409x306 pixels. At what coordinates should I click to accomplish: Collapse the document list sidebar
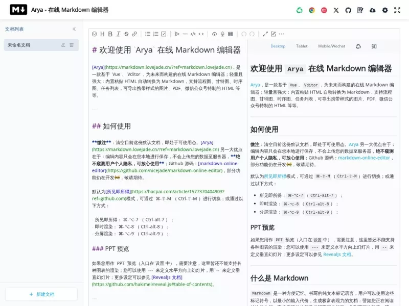tap(74, 29)
